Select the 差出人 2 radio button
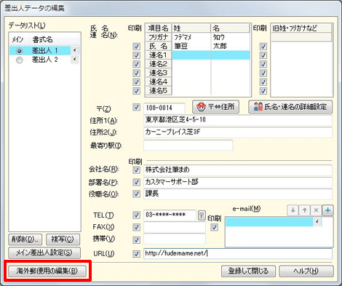Screen dimensions: 342x286 pyautogui.click(x=20, y=60)
